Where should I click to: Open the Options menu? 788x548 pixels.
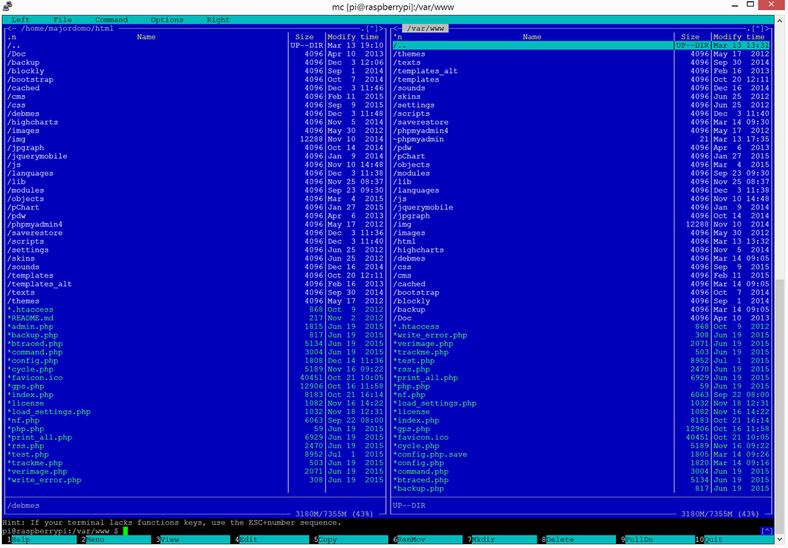[x=167, y=20]
